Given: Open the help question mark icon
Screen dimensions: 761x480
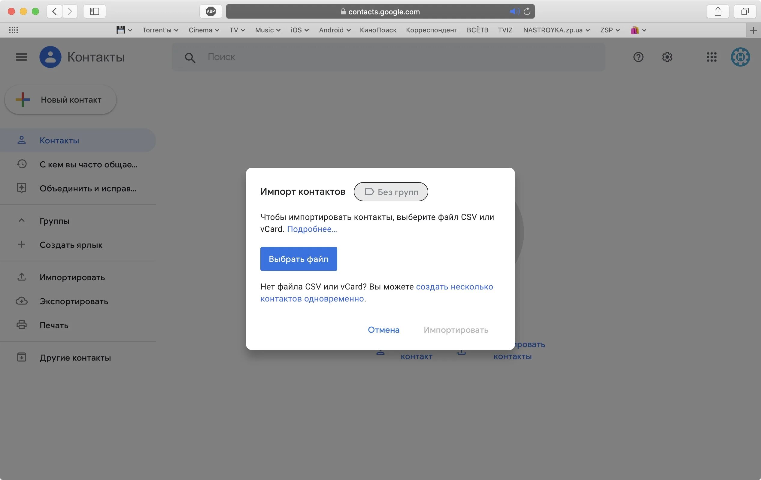Looking at the screenshot, I should tap(638, 57).
